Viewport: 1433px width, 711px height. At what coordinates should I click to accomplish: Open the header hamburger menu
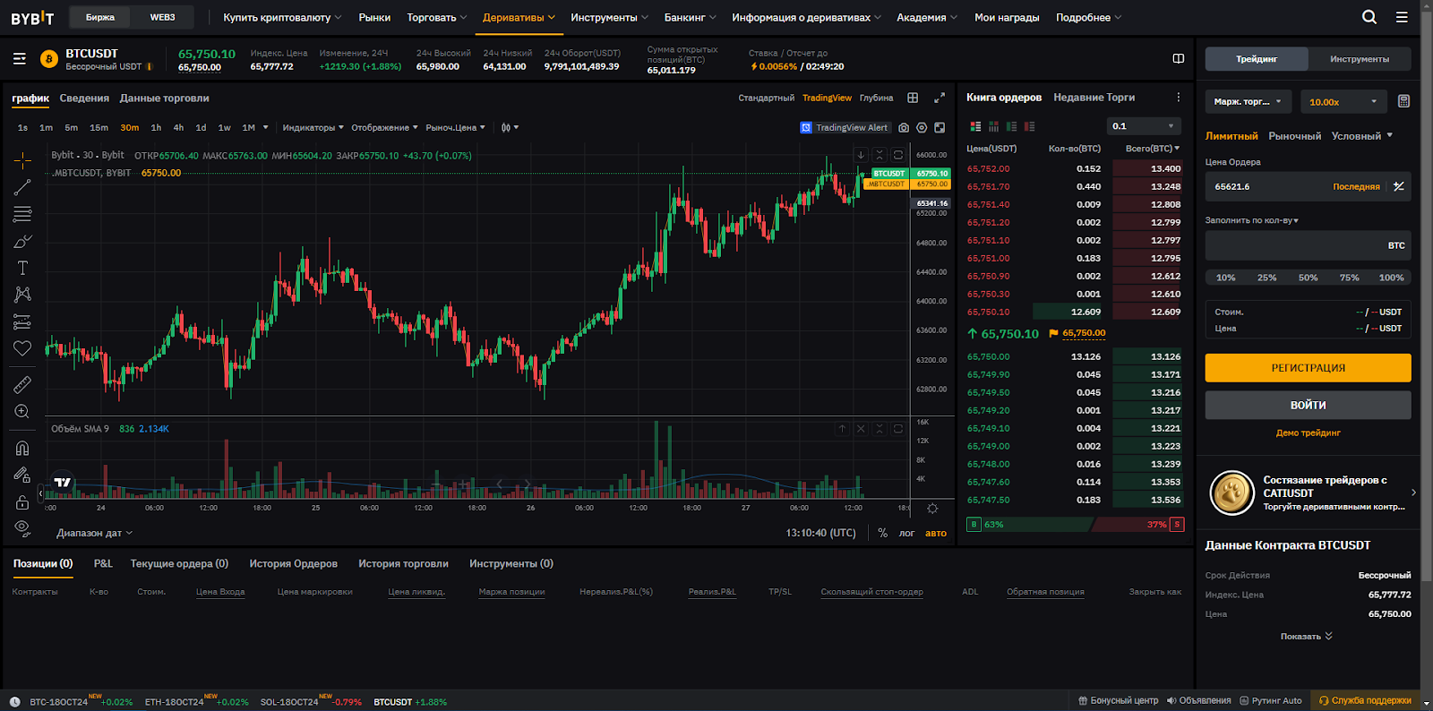click(1402, 17)
